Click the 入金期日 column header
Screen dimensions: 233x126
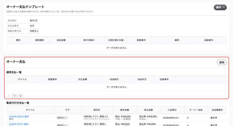click(172, 110)
